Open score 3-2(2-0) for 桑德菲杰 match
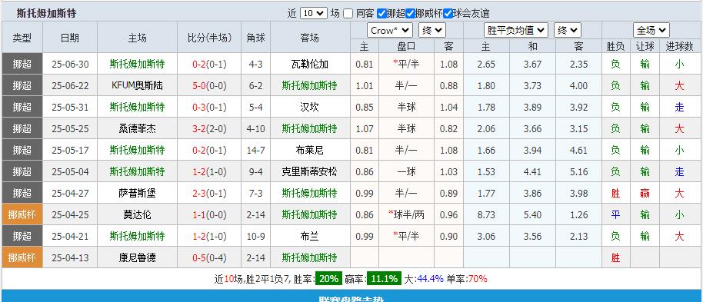 (x=210, y=128)
